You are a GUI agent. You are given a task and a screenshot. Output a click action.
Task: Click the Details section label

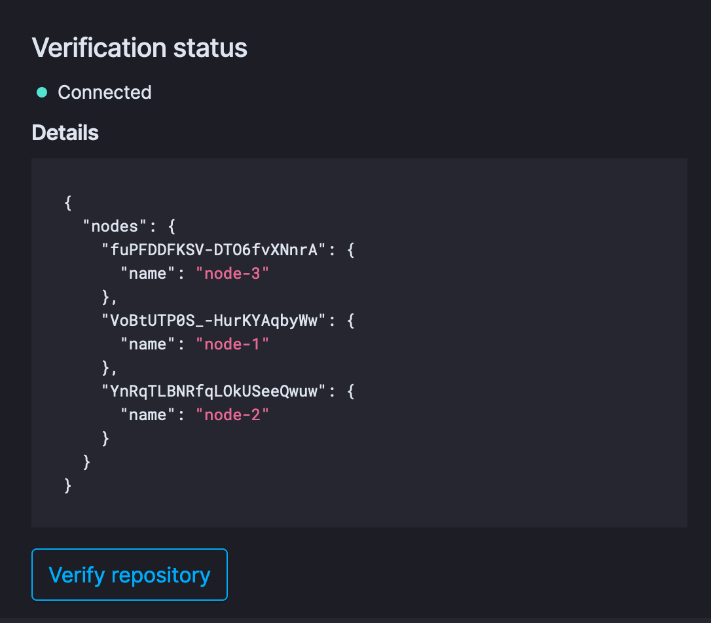pos(65,132)
